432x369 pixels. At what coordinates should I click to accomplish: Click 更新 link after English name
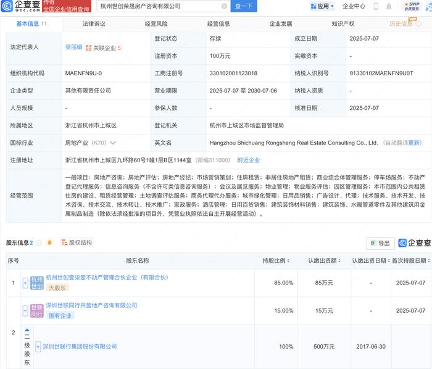pyautogui.click(x=414, y=143)
